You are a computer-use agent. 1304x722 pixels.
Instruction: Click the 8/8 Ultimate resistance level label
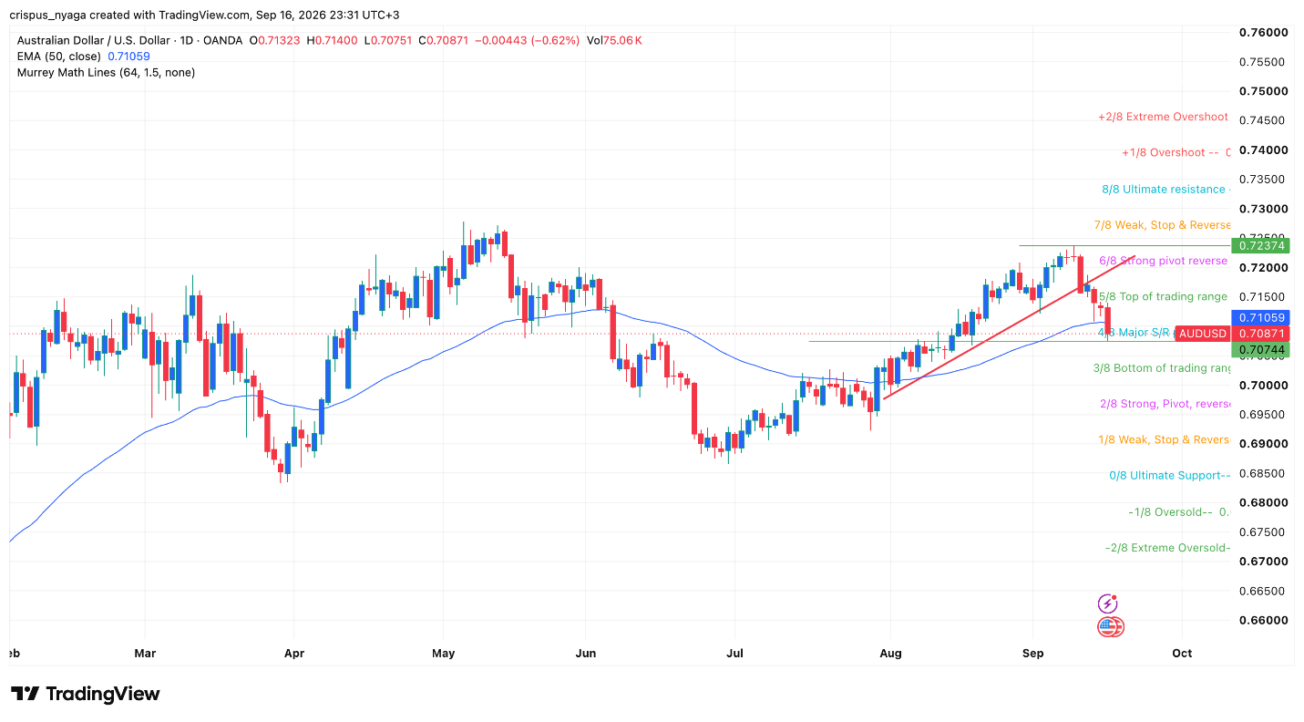click(1165, 190)
